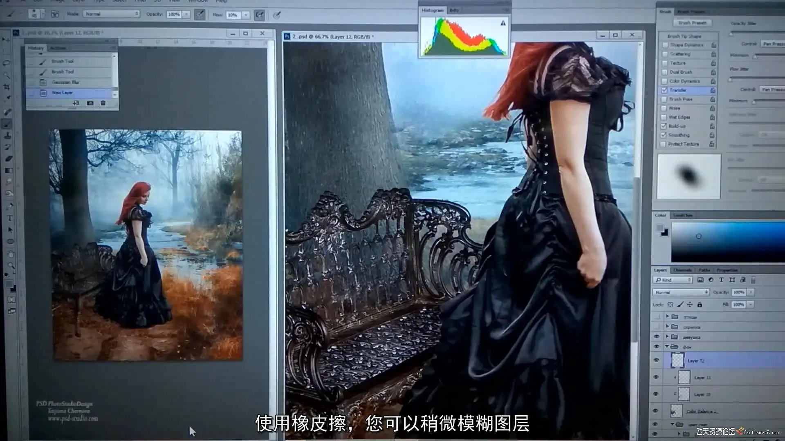The height and width of the screenshot is (441, 785).
Task: Filter layers by type layers icon
Action: (721, 280)
